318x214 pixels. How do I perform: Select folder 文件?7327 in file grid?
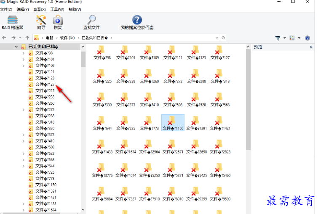[x=126, y=194]
